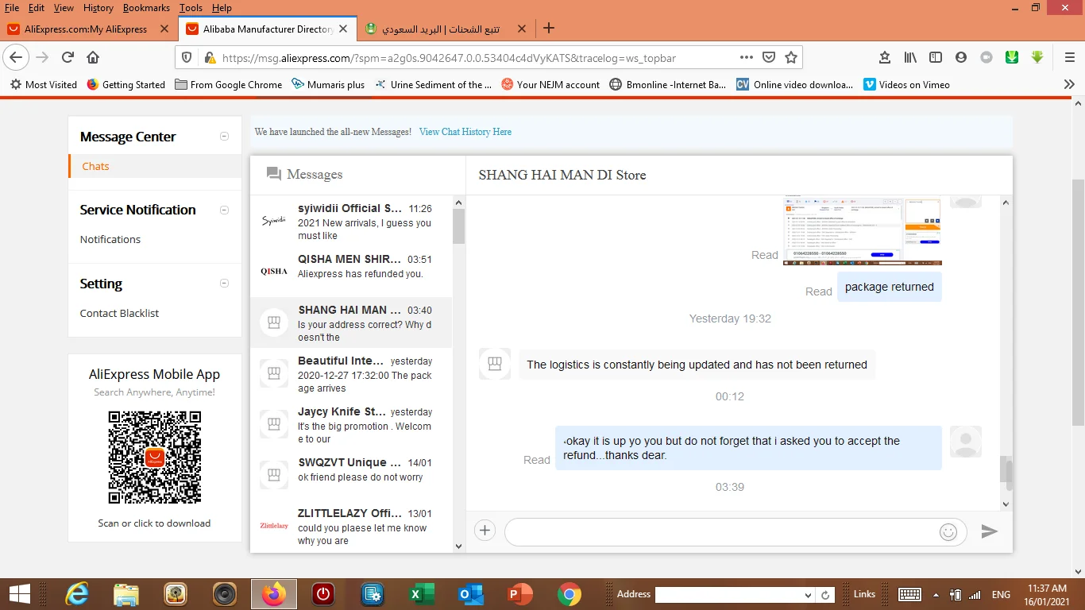Open the From Google Chrome bookmarks folder
Viewport: 1085px width, 610px height.
(x=229, y=84)
